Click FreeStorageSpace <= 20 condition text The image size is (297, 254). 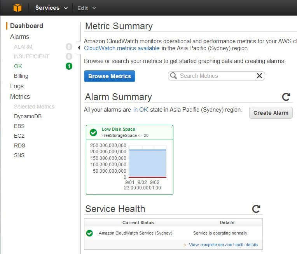click(125, 135)
